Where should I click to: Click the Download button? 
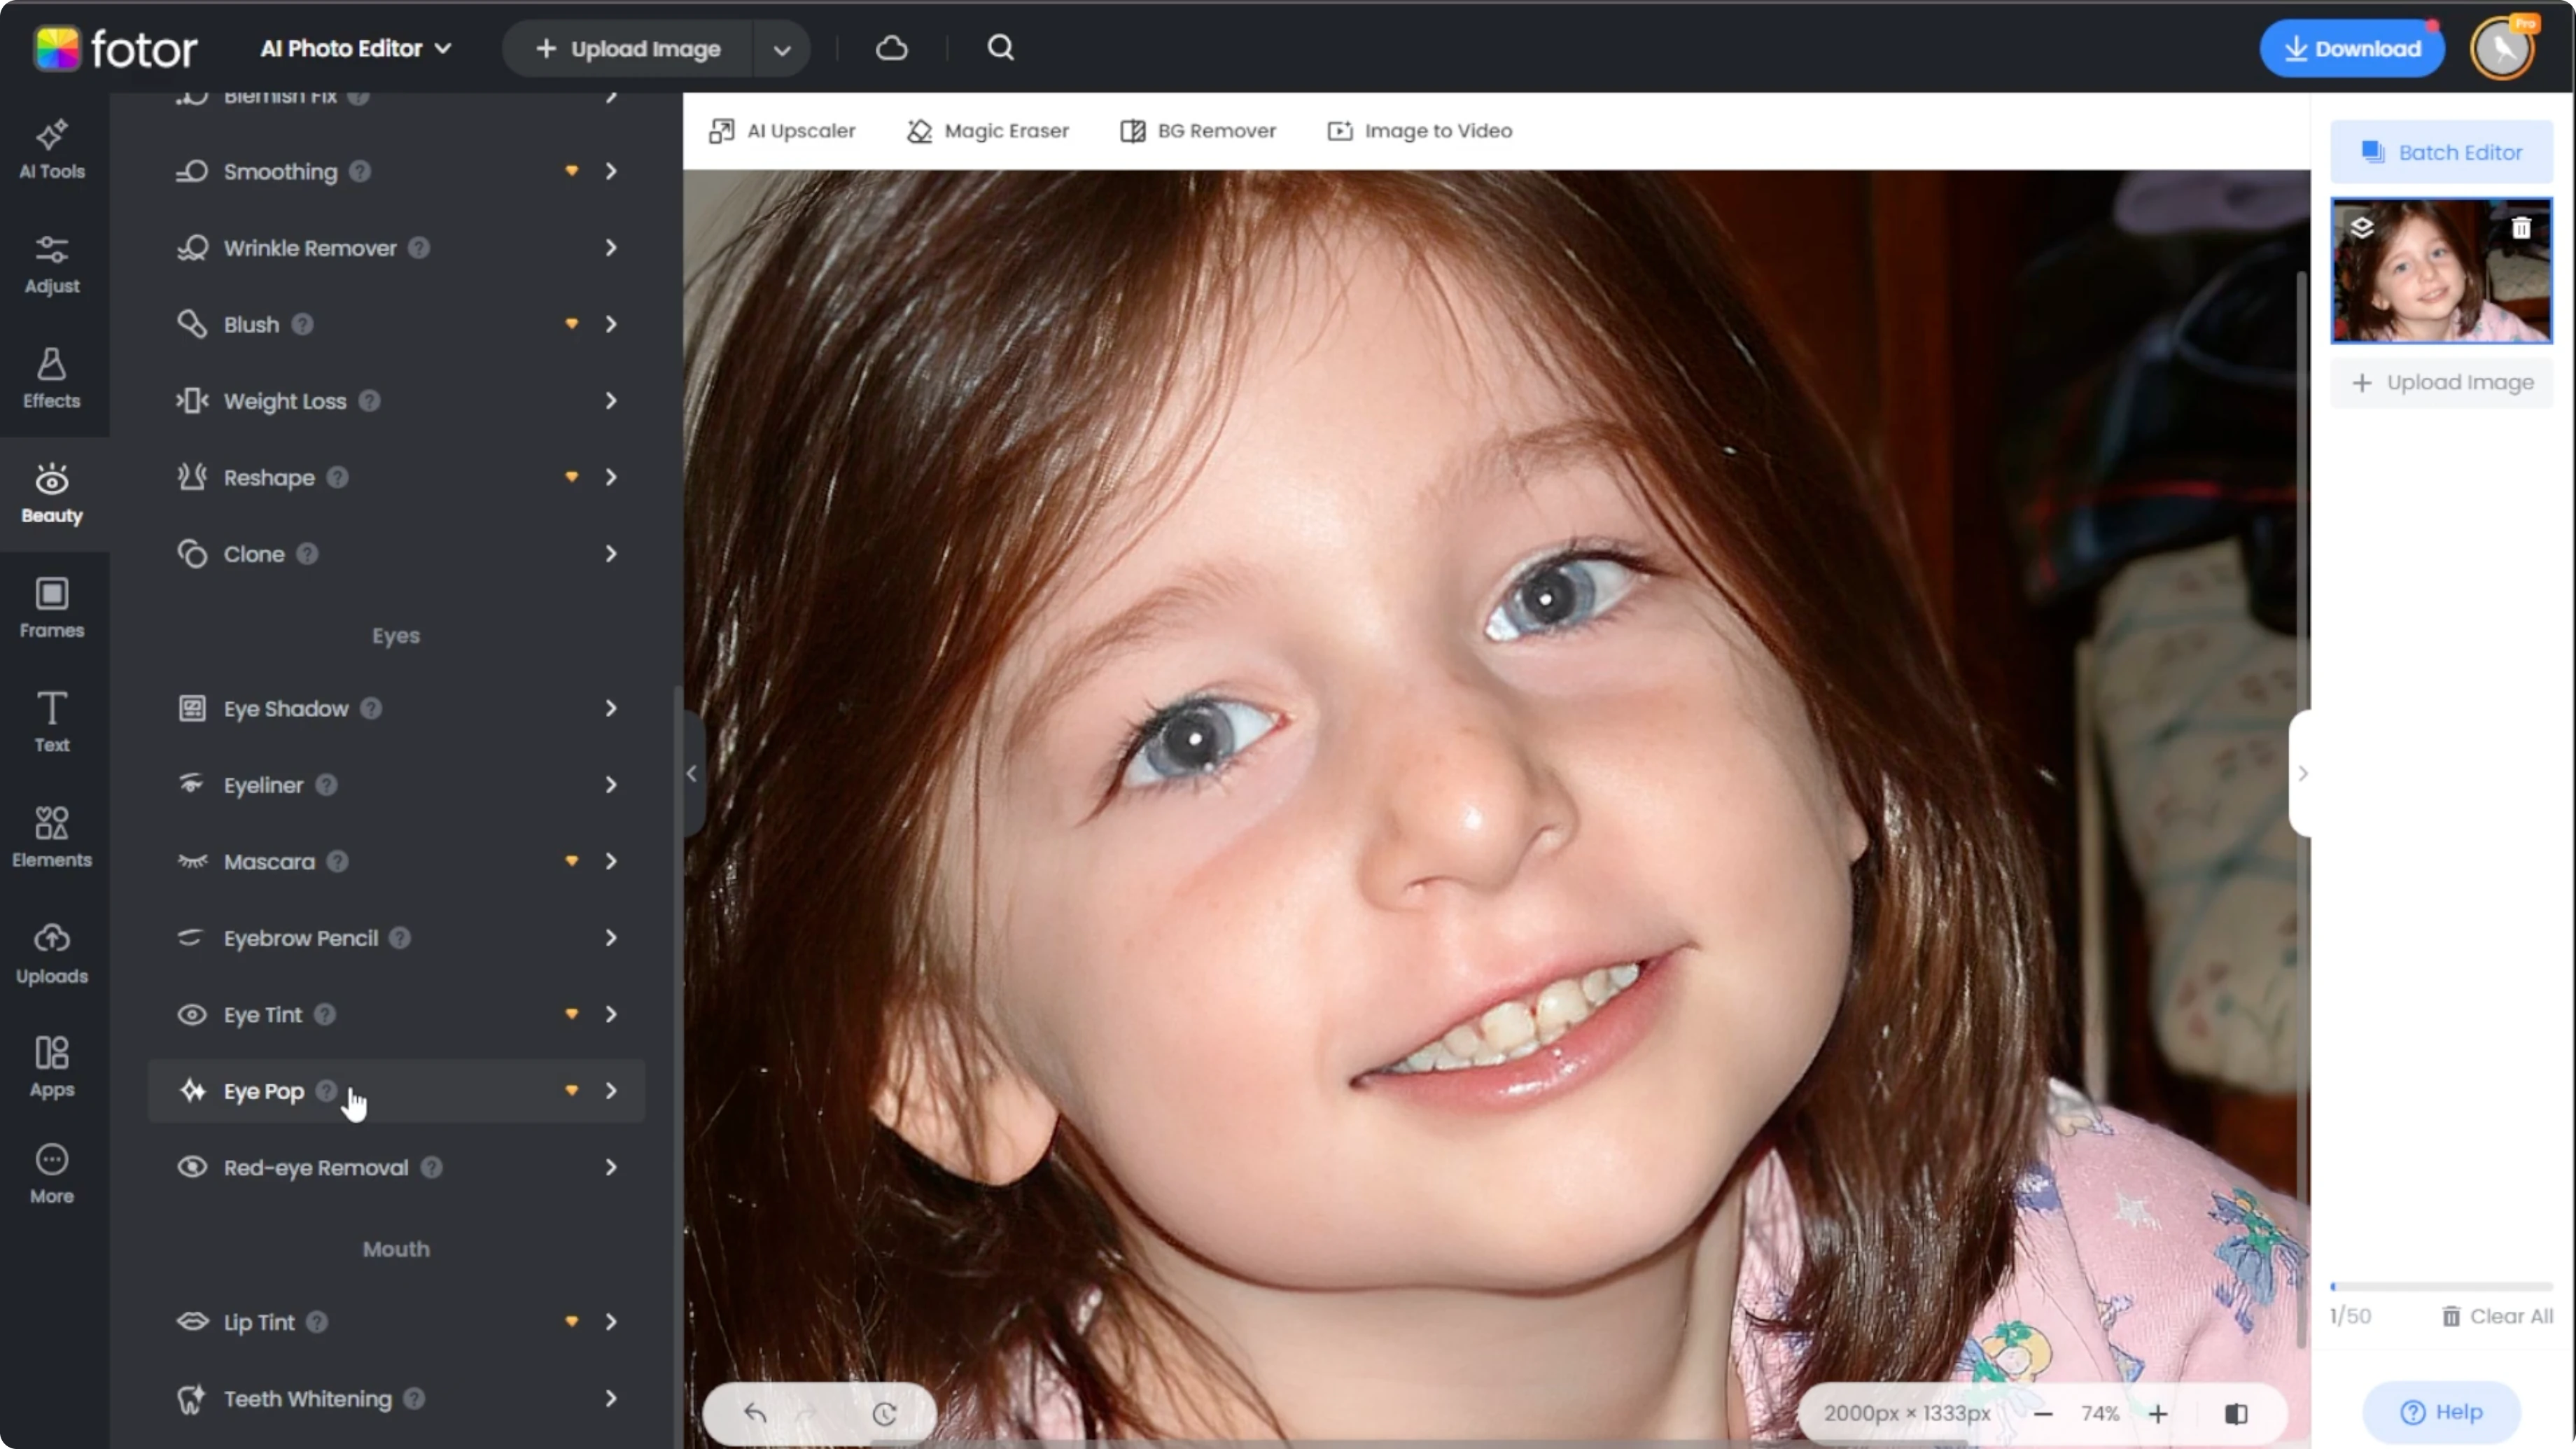[2352, 48]
